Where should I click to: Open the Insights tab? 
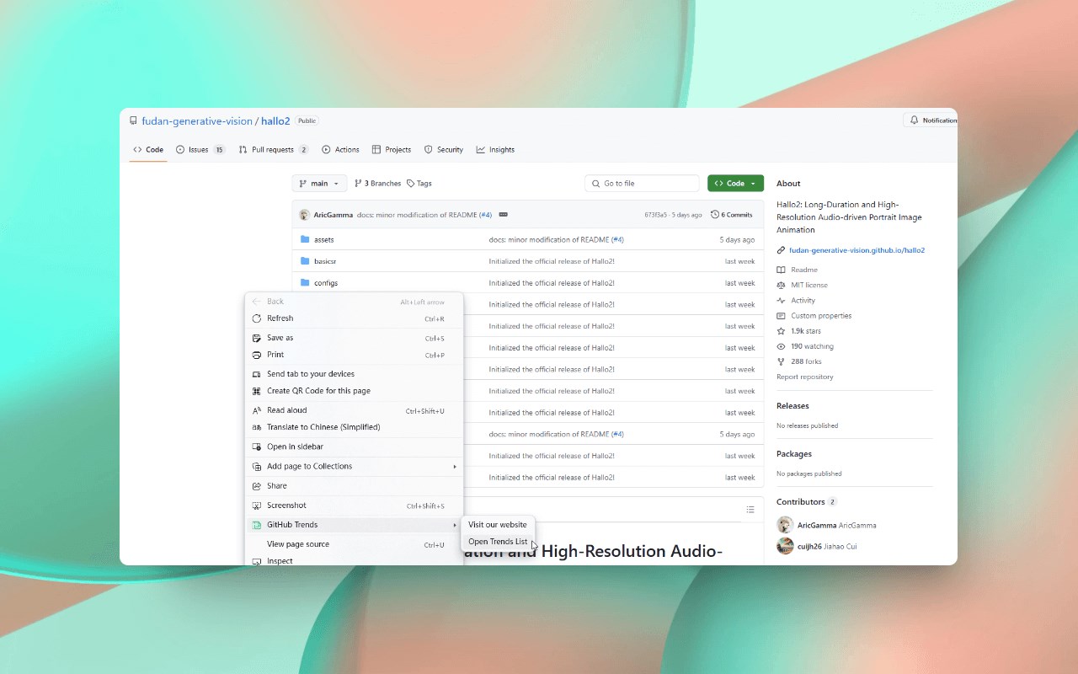495,150
